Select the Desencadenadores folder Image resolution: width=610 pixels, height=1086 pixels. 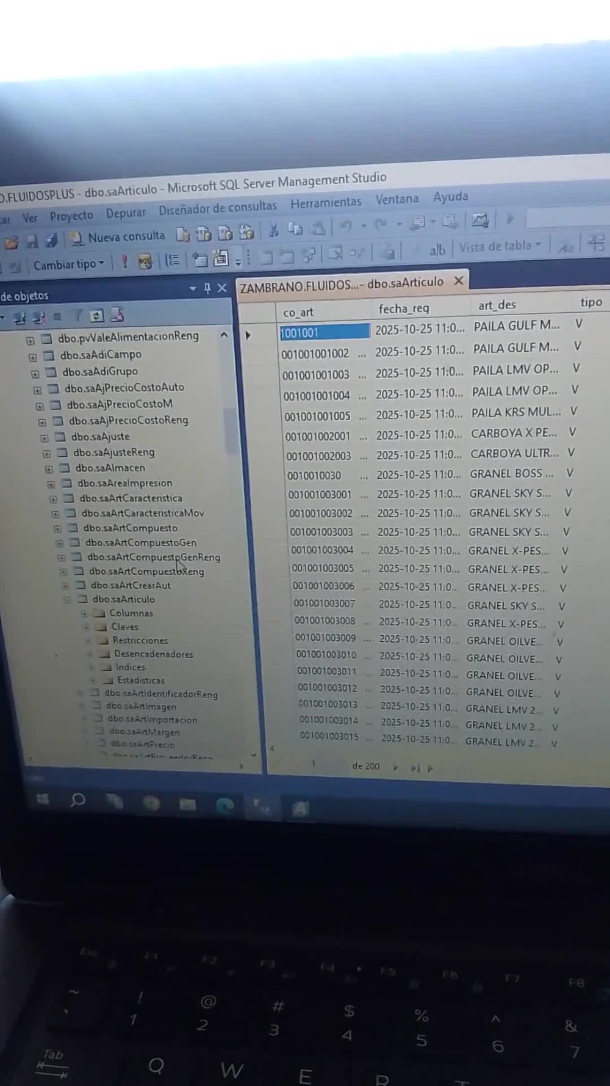(x=153, y=654)
